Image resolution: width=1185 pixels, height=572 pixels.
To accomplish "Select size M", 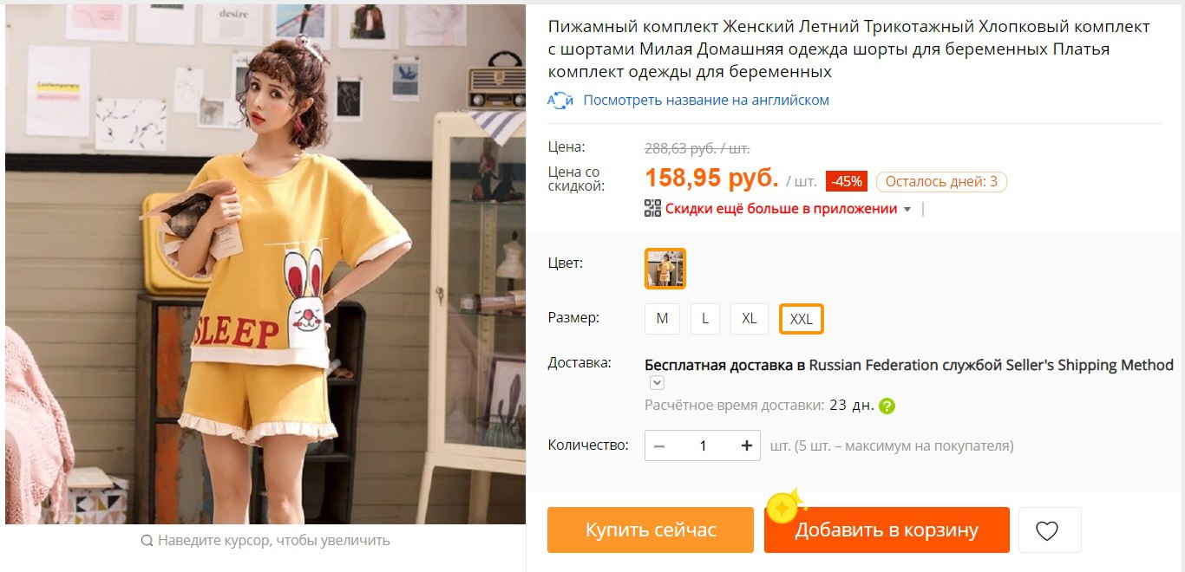I will pos(662,319).
